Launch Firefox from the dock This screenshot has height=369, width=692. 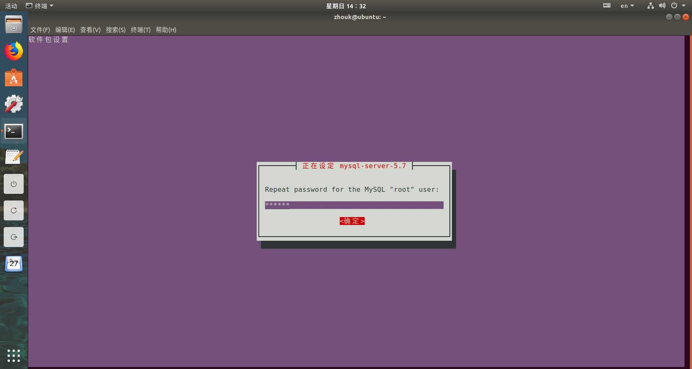[14, 51]
